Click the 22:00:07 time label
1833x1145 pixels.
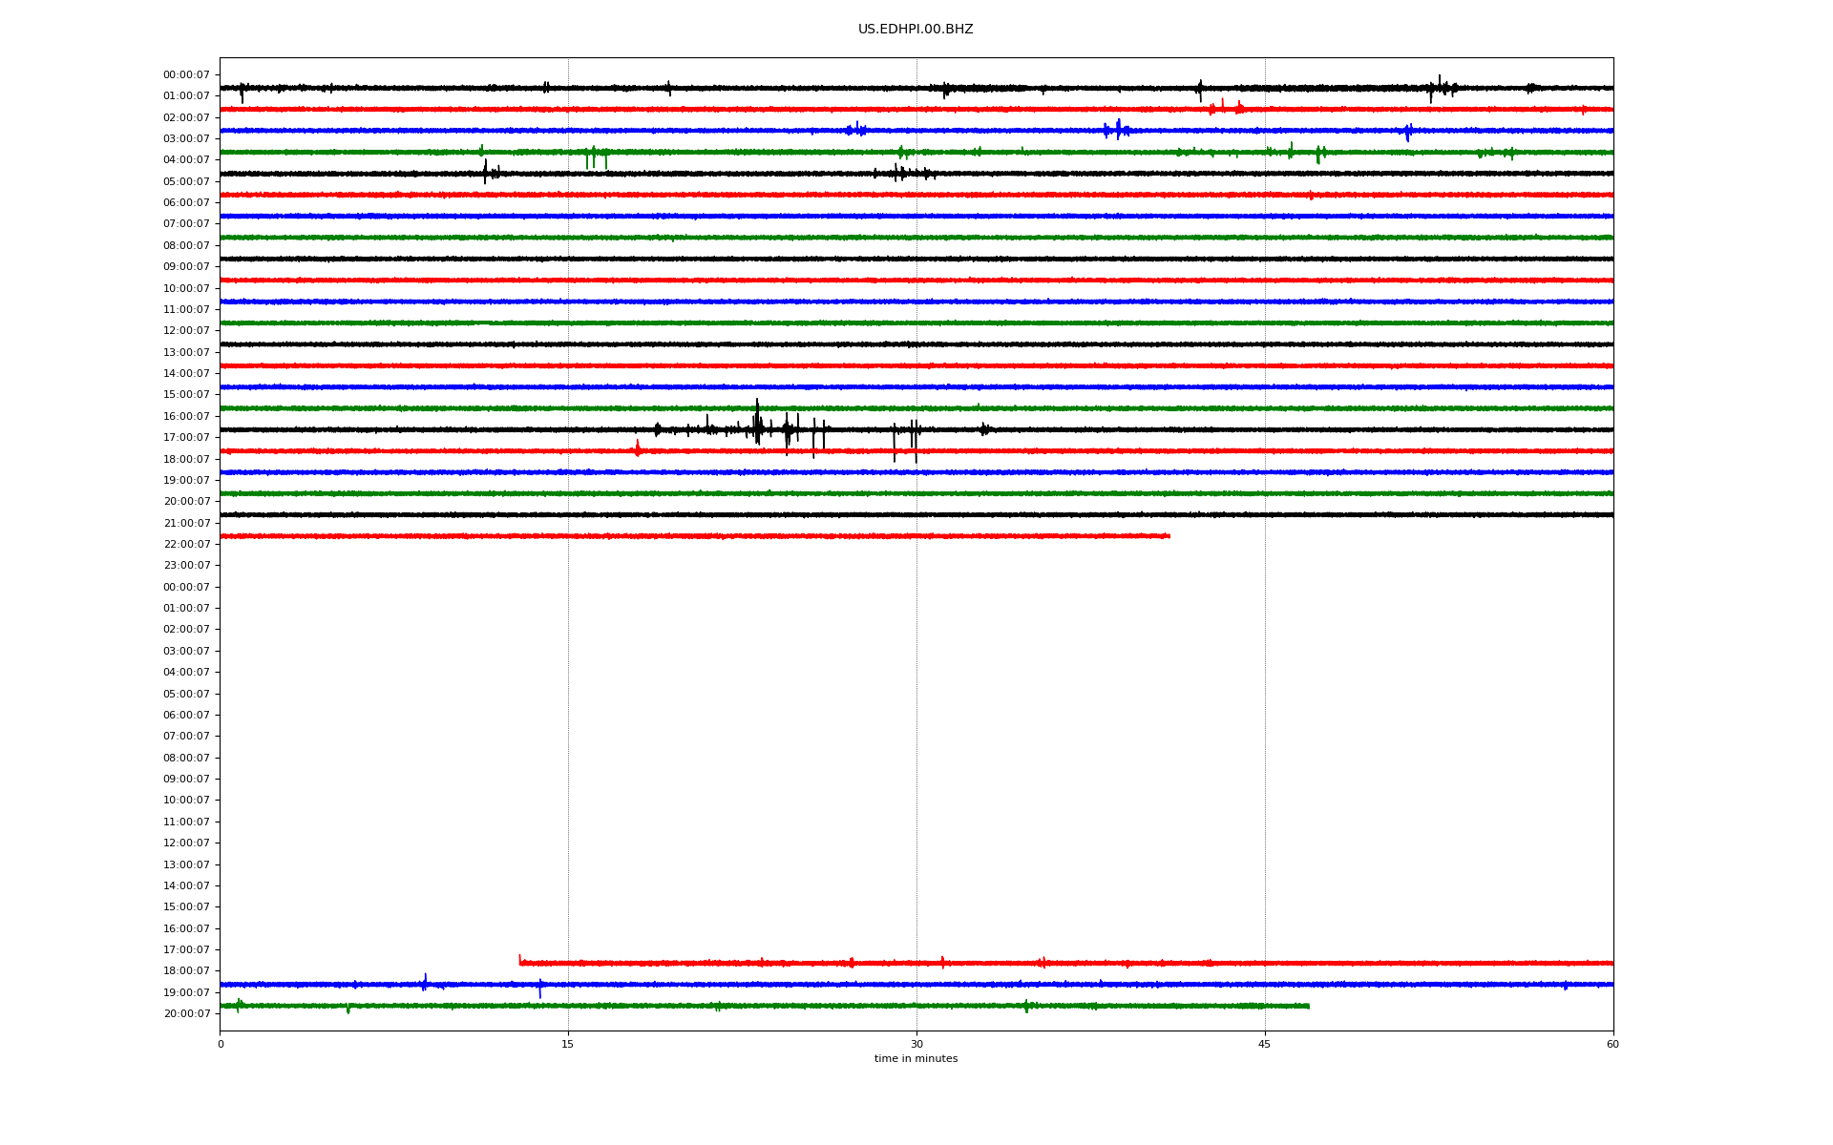186,544
